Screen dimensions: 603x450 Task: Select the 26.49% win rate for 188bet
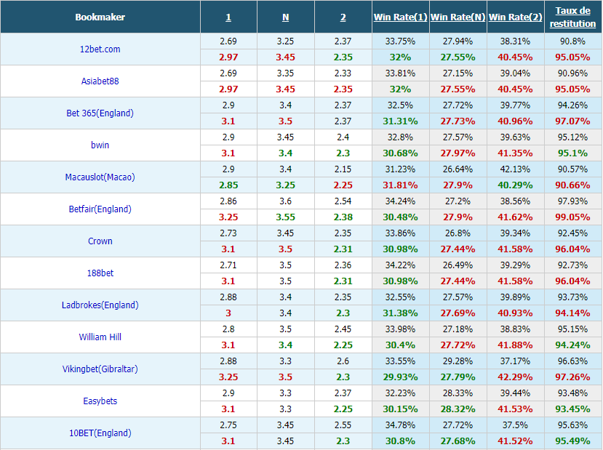[x=458, y=265]
